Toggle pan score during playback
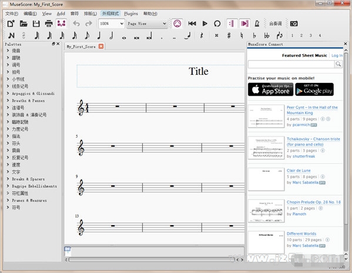 (244, 24)
